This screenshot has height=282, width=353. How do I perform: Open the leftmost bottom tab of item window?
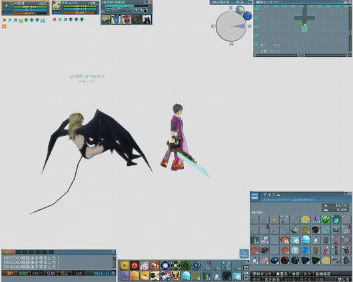[262, 273]
